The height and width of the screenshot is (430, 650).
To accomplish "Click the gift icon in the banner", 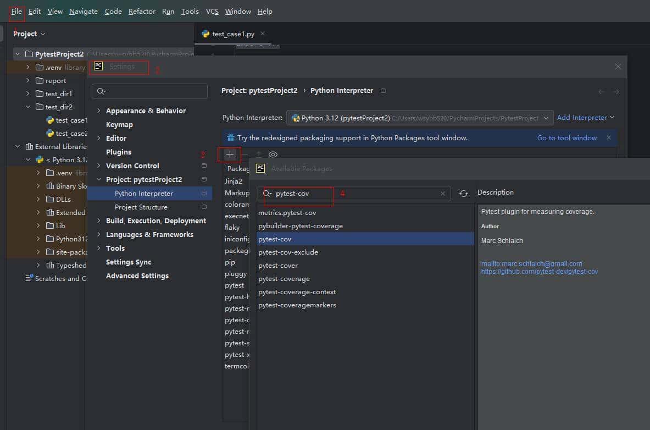I will (231, 138).
